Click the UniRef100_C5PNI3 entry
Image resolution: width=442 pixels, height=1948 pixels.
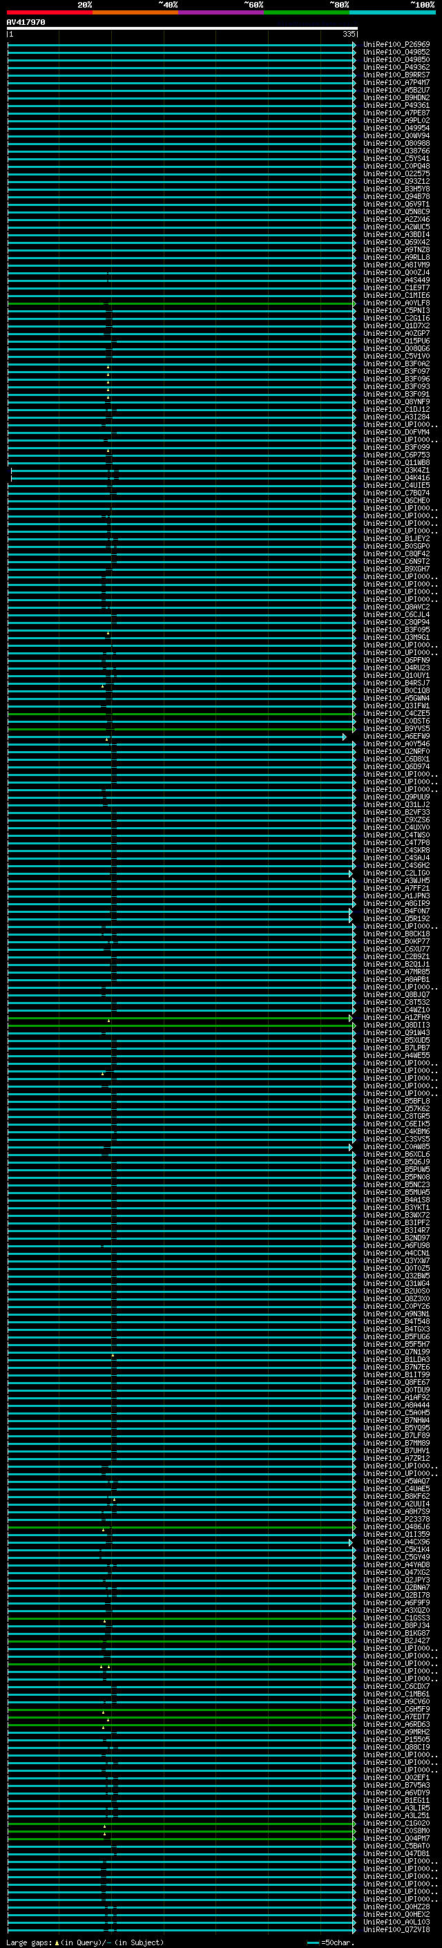pos(396,311)
